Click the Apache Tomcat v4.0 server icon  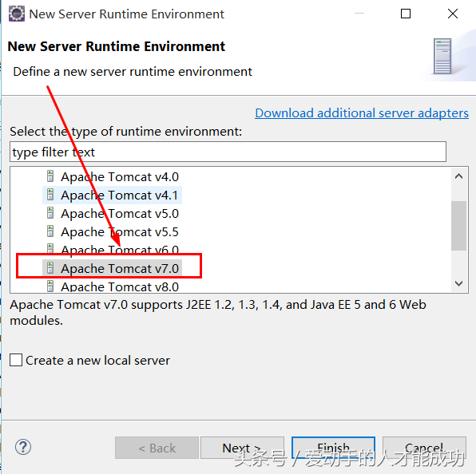coord(50,176)
